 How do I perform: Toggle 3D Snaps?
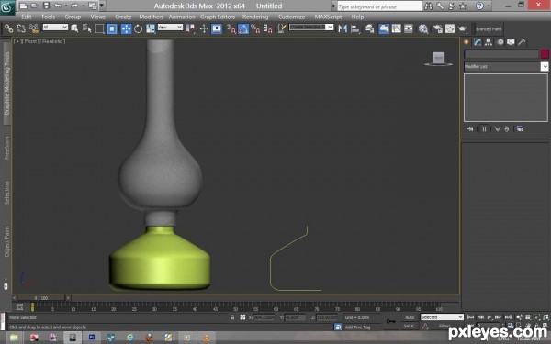231,28
